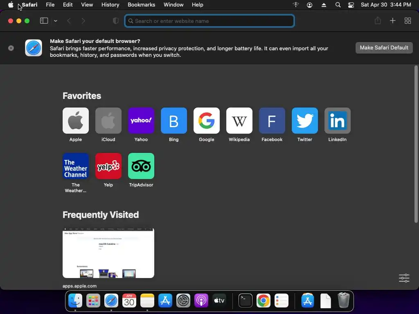The height and width of the screenshot is (314, 419).
Task: Click Make Safari Default button
Action: tap(384, 48)
